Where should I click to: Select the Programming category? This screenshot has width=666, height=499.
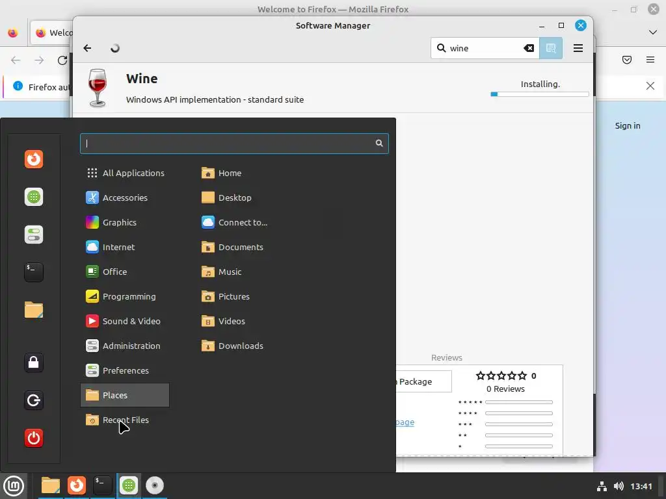(125, 296)
